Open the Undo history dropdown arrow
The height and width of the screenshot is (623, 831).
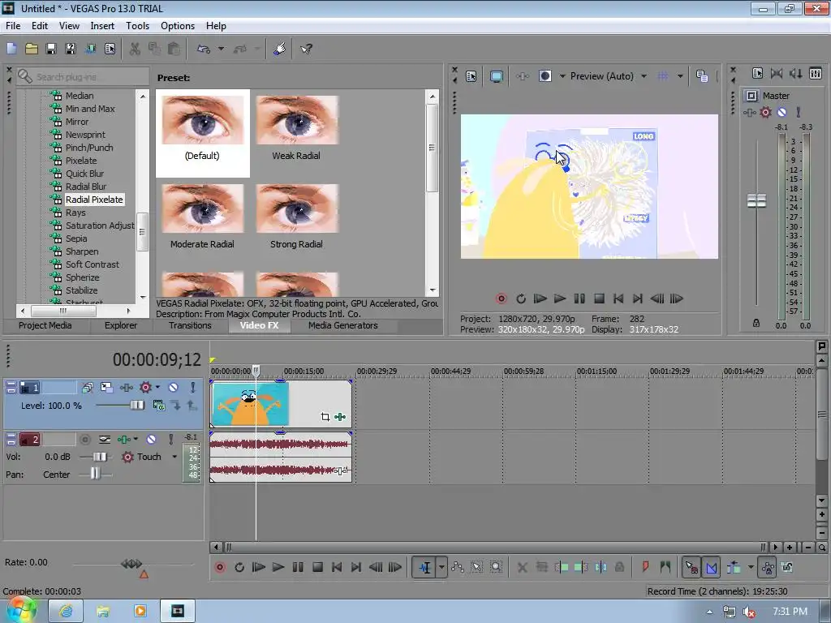[x=221, y=49]
